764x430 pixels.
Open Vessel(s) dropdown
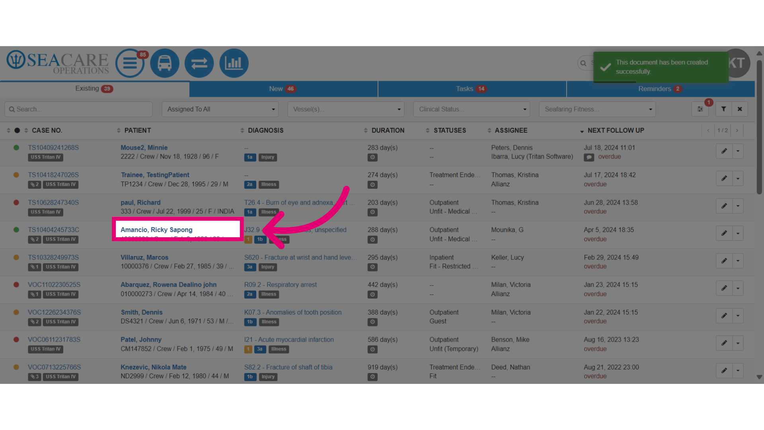point(346,109)
